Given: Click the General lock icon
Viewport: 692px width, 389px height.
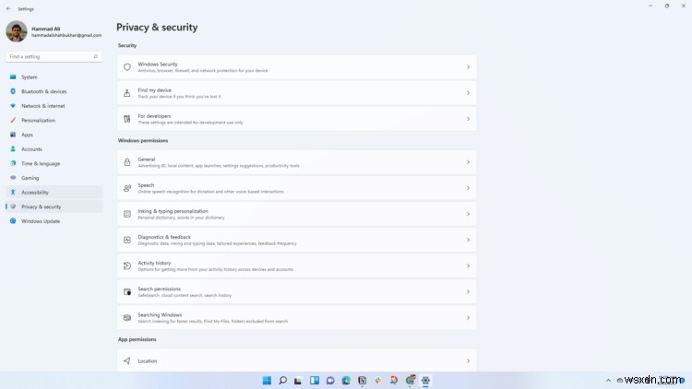Looking at the screenshot, I should click(127, 162).
